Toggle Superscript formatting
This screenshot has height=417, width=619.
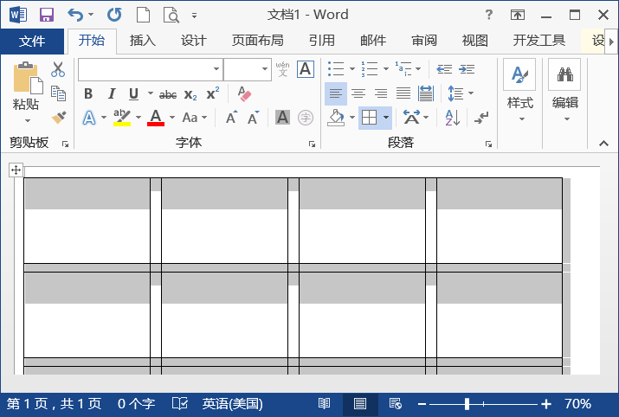pos(213,93)
